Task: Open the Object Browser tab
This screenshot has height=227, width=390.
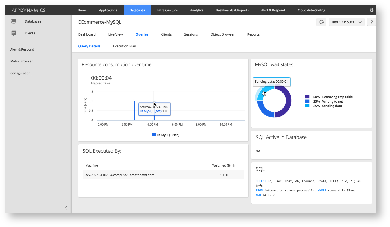Action: pyautogui.click(x=222, y=34)
